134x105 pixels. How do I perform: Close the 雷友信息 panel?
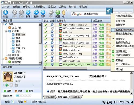[x=40, y=67]
